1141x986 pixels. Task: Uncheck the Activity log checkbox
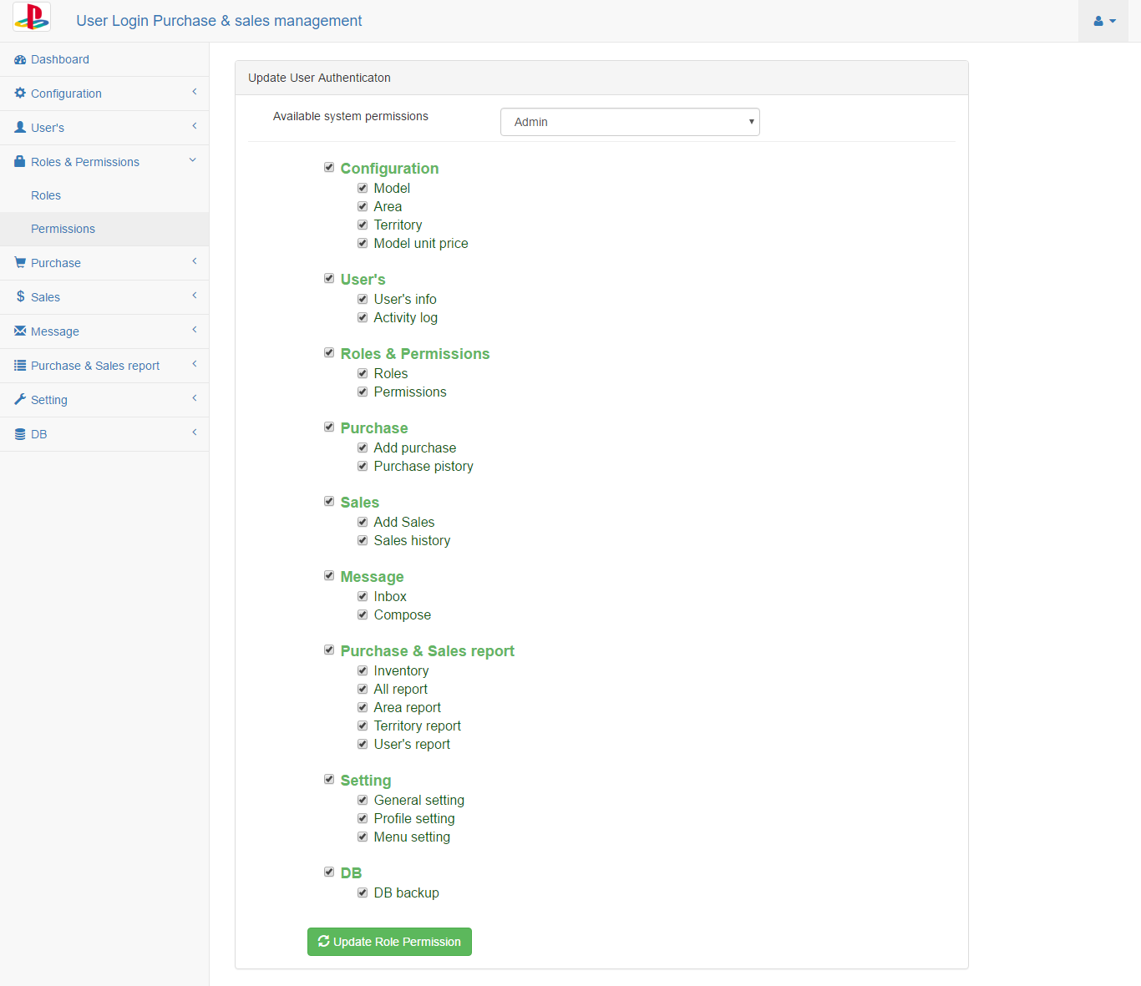(x=363, y=317)
